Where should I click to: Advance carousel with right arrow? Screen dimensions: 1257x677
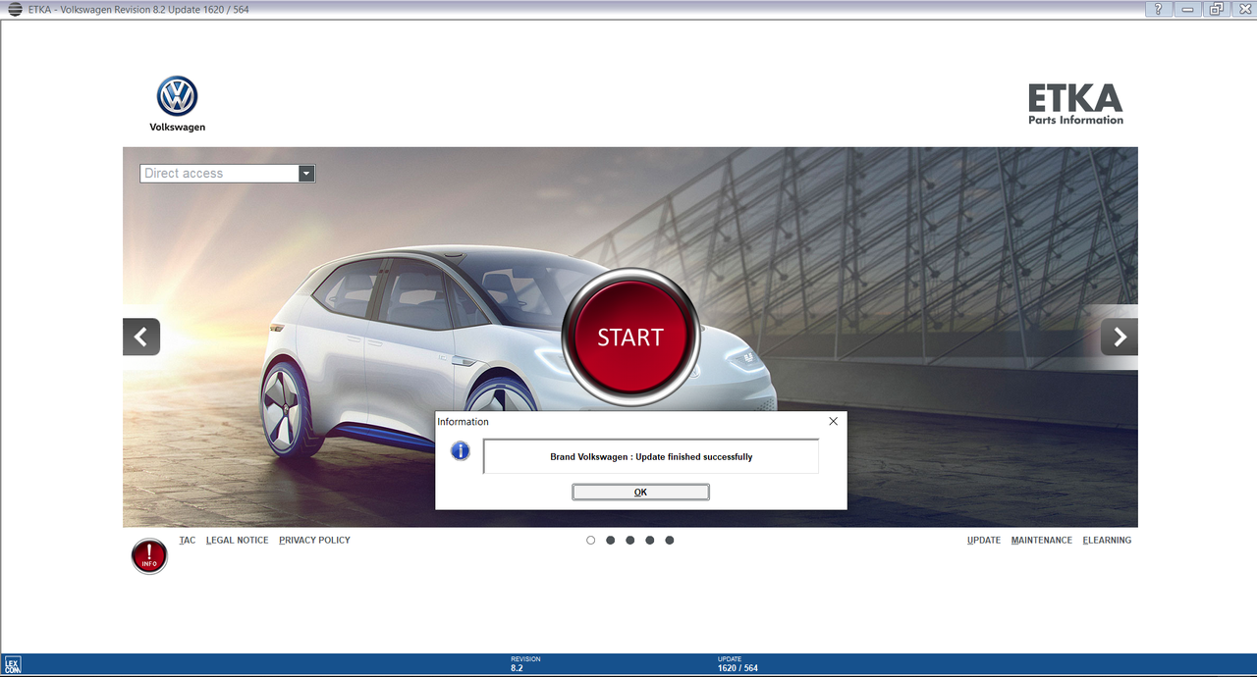tap(1120, 337)
